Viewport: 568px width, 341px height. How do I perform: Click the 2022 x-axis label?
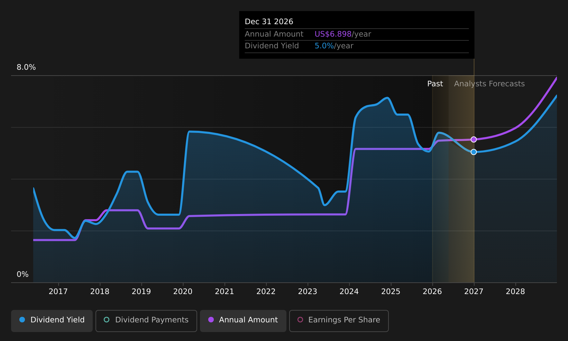click(x=266, y=292)
